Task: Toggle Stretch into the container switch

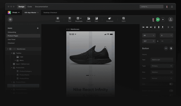Action: point(171,91)
